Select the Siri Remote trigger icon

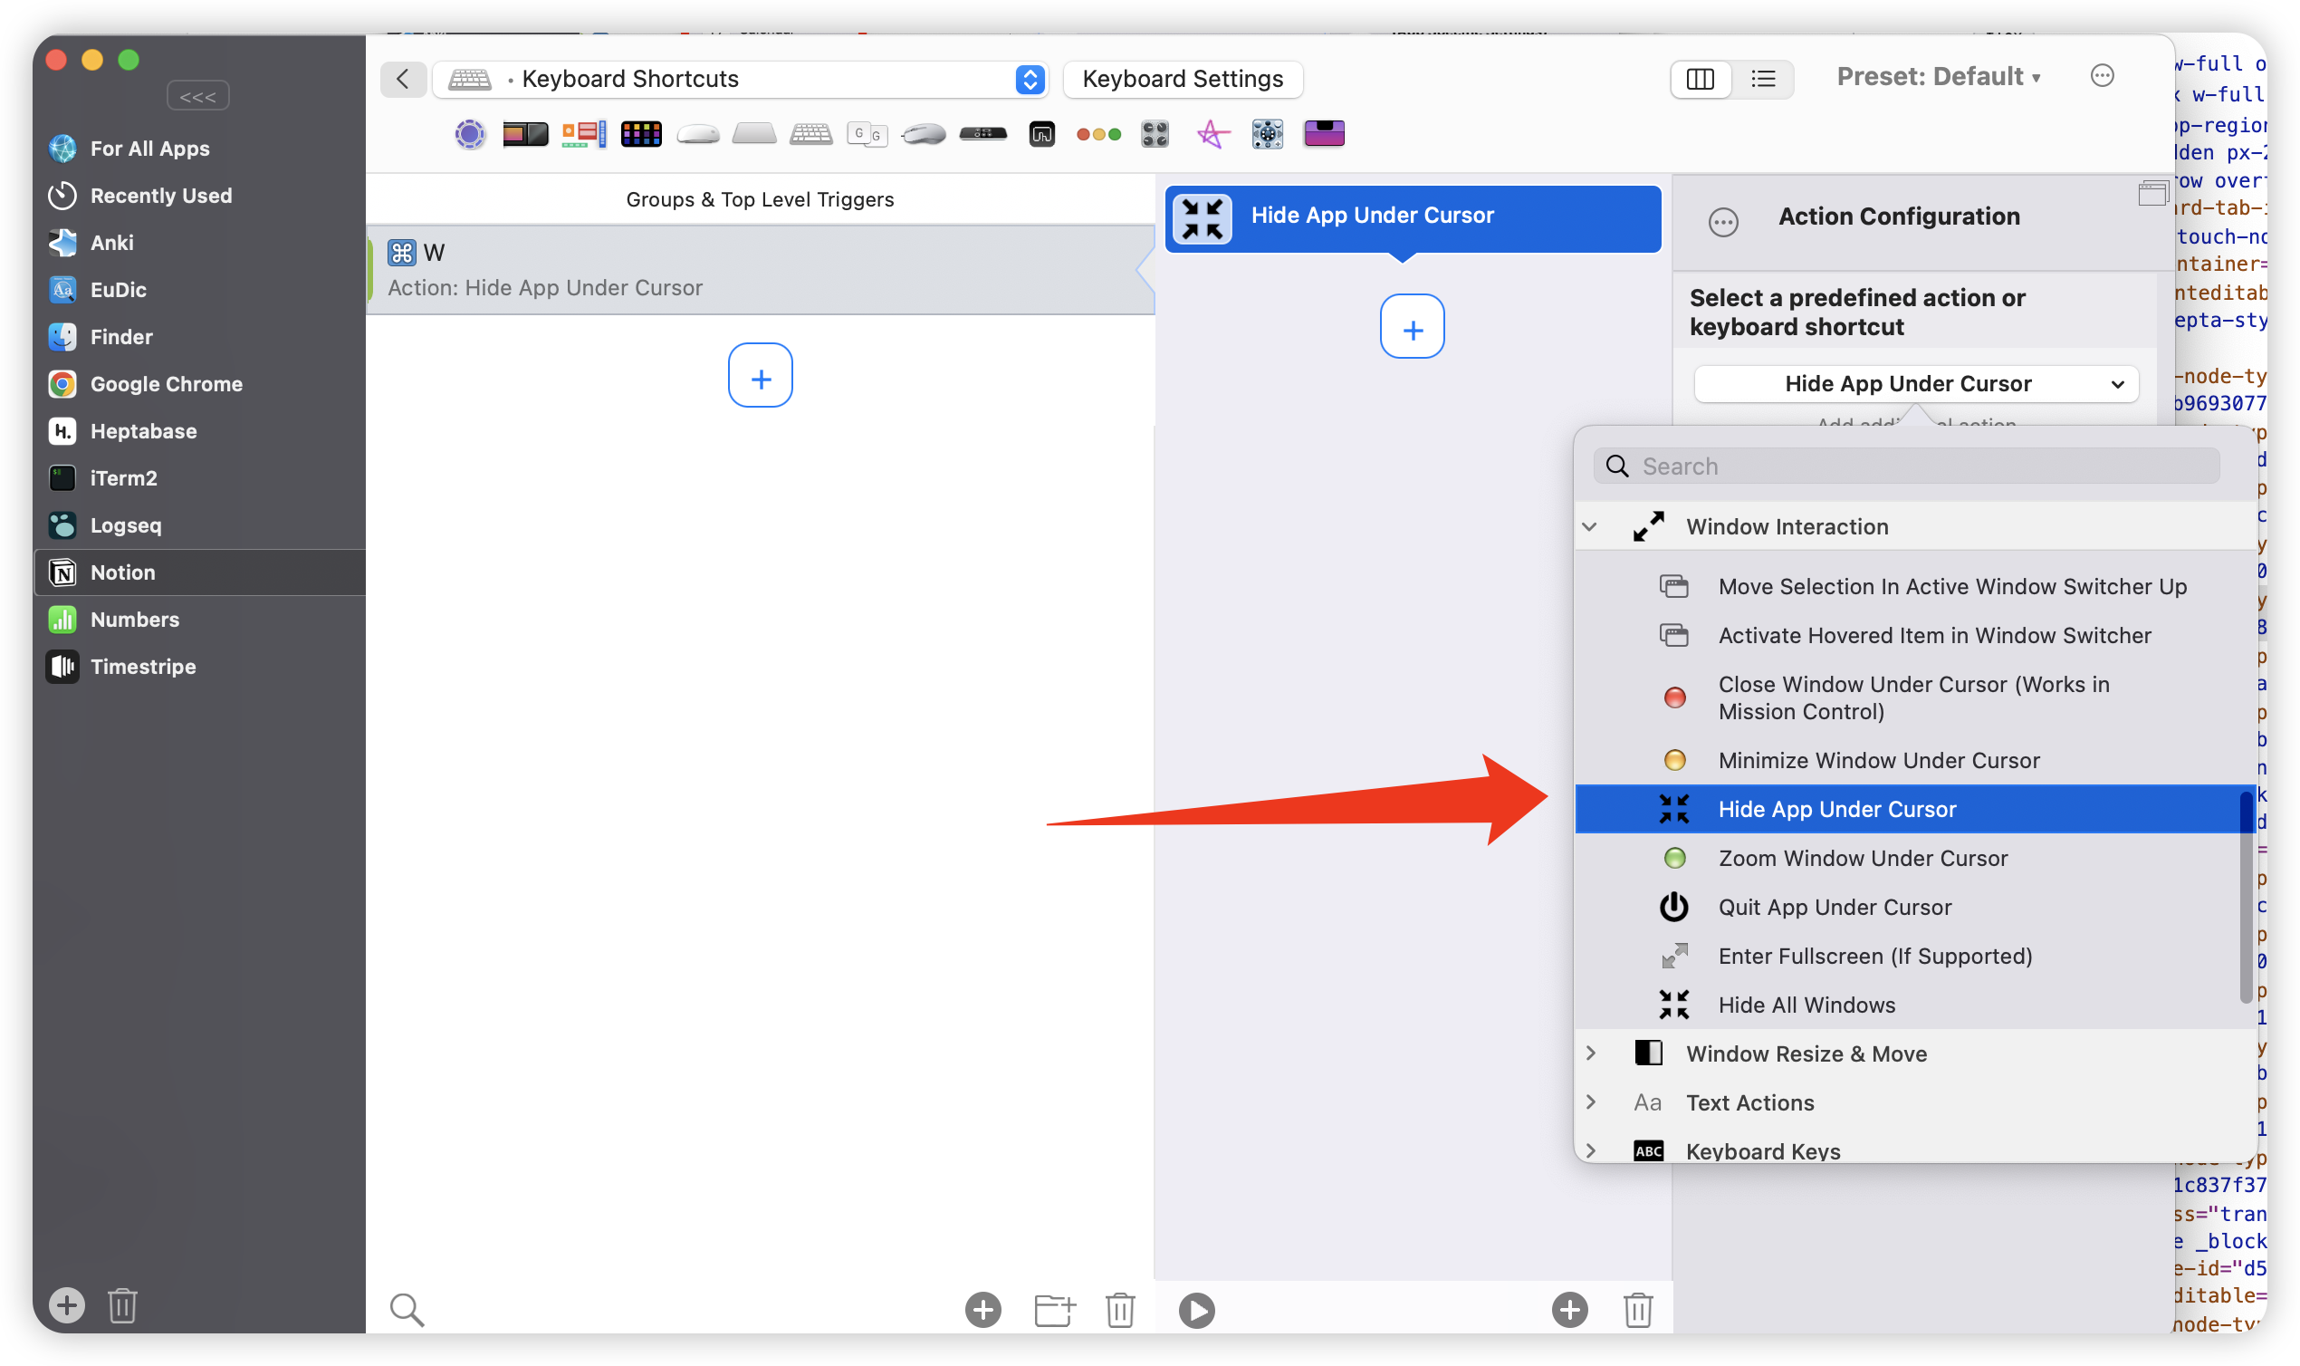coord(982,134)
